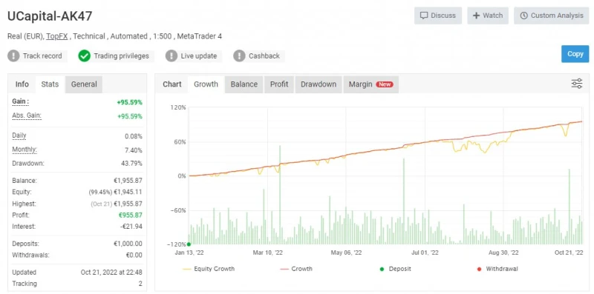This screenshot has width=594, height=294.
Task: Click the Cashback warning icon
Action: pyautogui.click(x=239, y=56)
